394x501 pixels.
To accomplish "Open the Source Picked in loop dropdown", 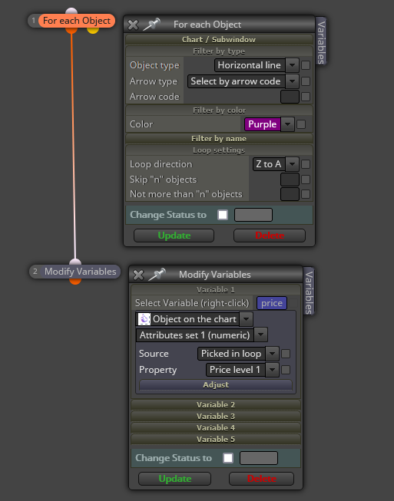I will (x=272, y=354).
